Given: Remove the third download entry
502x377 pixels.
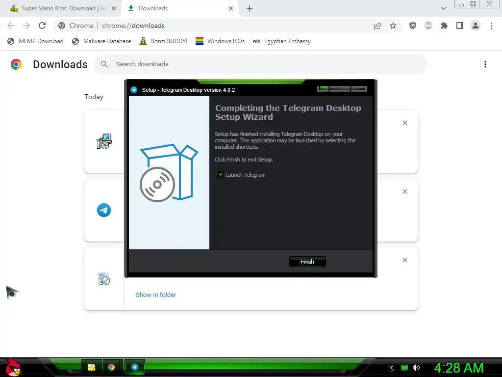Looking at the screenshot, I should 405,260.
